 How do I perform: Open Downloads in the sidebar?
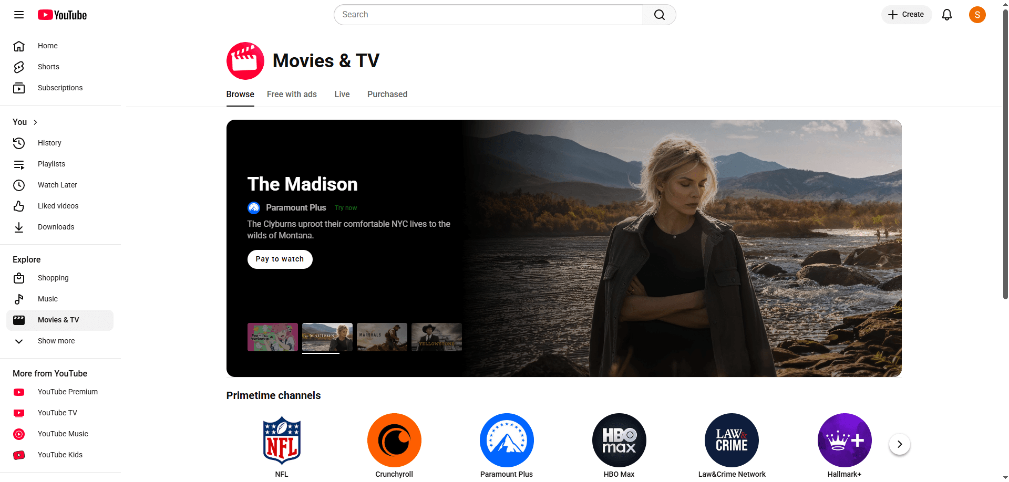(x=60, y=227)
